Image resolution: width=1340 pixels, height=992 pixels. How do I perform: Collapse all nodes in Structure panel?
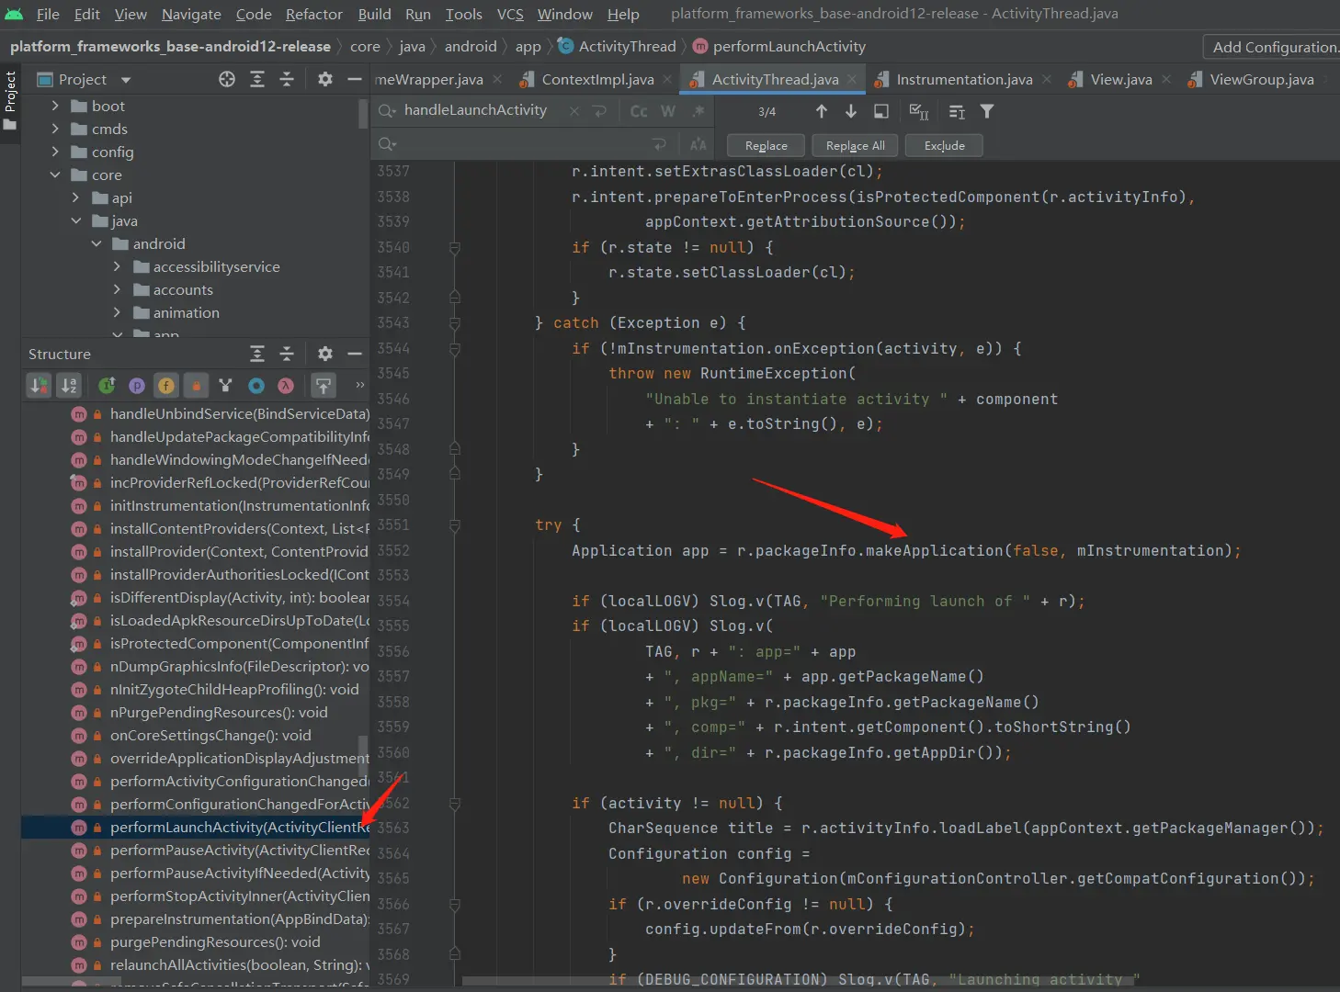[287, 355]
